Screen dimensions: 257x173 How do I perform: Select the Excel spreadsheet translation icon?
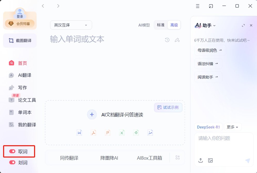pos(122,133)
